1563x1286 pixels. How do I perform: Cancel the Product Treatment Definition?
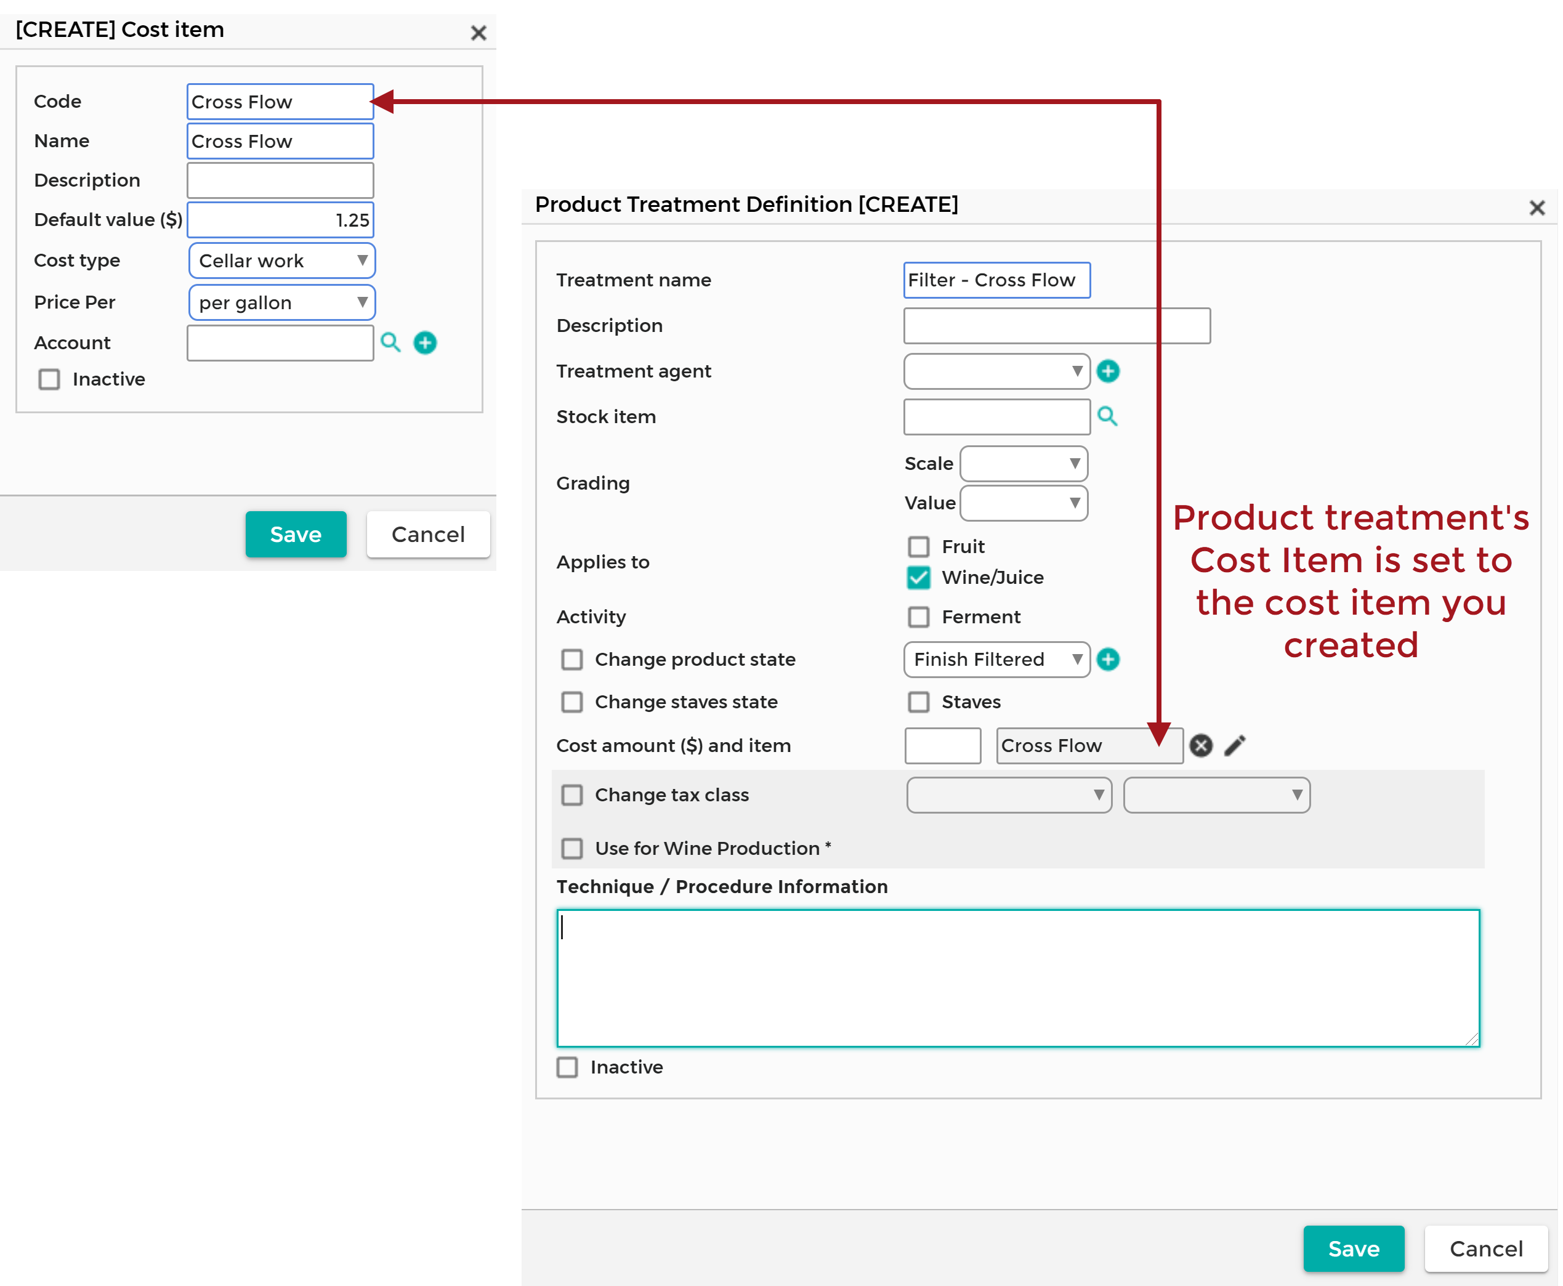1486,1249
